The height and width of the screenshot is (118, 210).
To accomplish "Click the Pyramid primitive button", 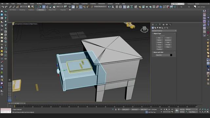I will [168, 45].
